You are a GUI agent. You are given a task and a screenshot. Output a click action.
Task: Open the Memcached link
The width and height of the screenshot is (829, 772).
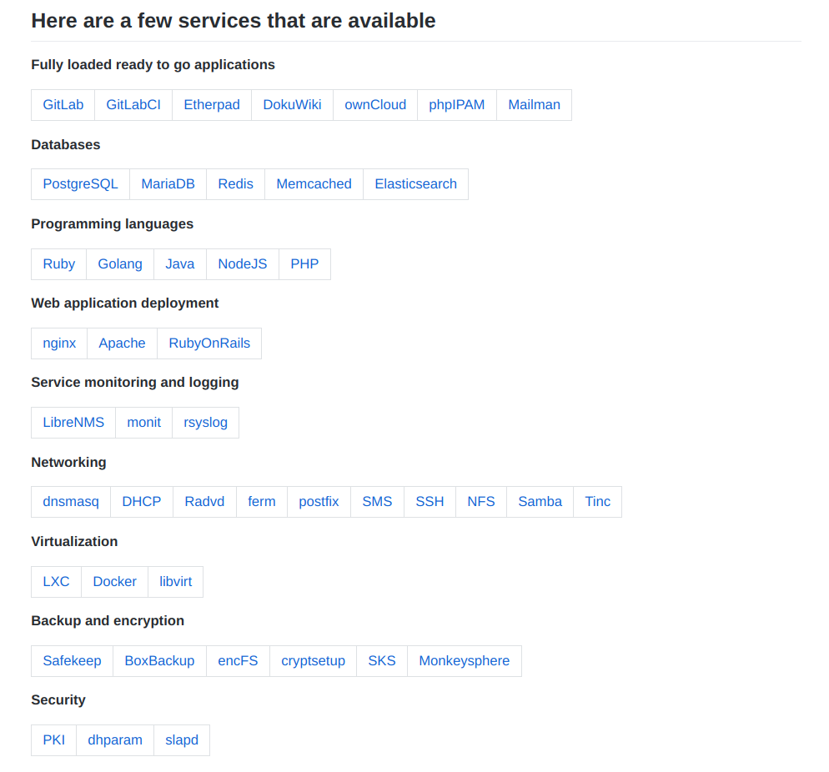(x=314, y=184)
